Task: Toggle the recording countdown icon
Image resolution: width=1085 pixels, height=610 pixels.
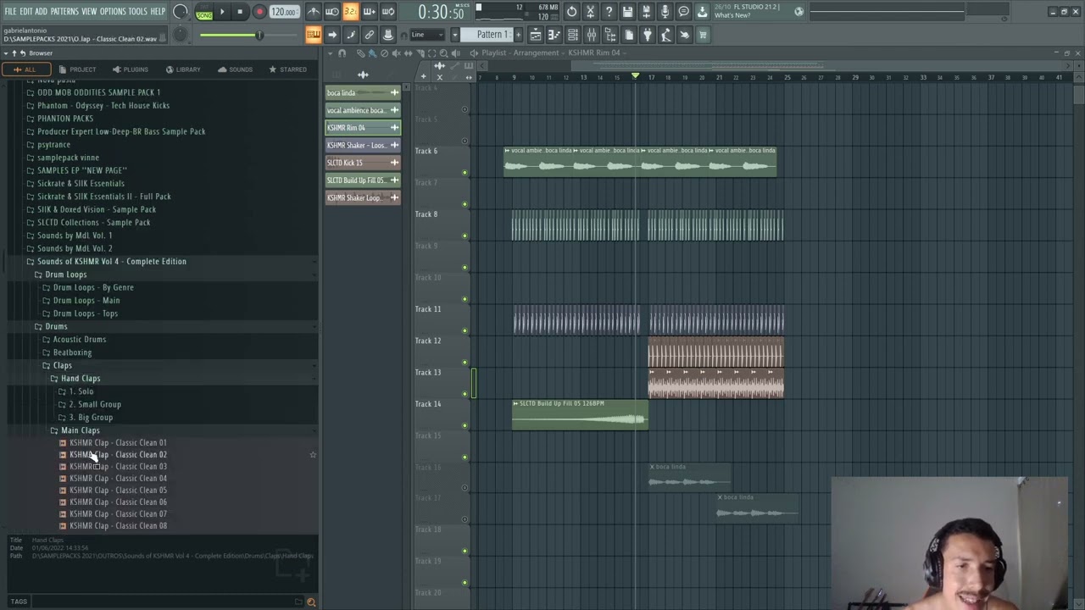Action: tap(350, 12)
